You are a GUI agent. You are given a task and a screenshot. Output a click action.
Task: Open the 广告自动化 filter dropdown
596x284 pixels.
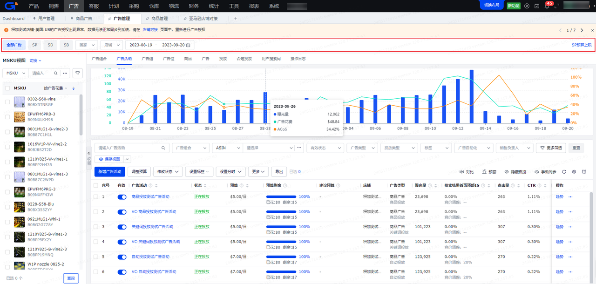[473, 148]
